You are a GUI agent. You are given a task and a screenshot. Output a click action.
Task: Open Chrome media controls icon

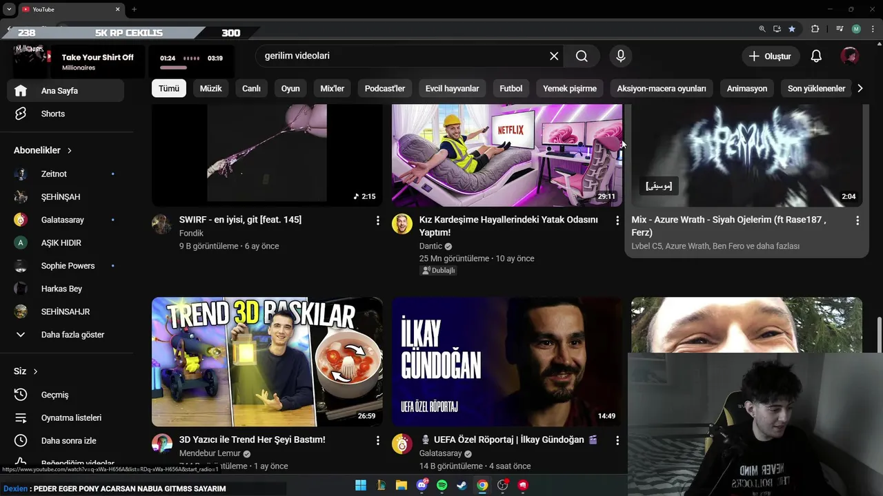pos(840,29)
